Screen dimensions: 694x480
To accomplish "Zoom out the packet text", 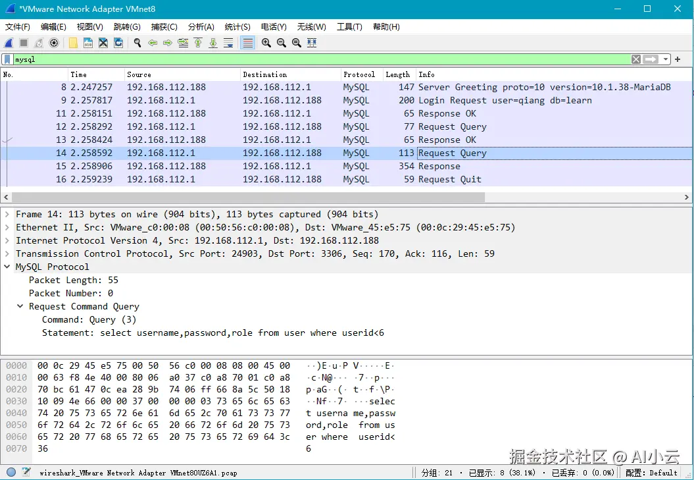I will [x=282, y=43].
